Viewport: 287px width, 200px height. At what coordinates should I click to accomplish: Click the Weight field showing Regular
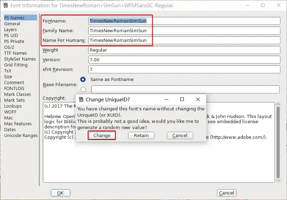pyautogui.click(x=184, y=50)
